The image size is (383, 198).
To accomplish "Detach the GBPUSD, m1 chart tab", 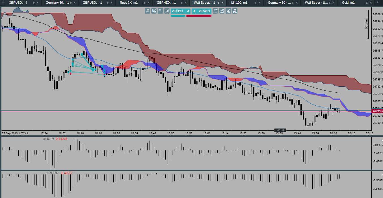I will [108, 3].
